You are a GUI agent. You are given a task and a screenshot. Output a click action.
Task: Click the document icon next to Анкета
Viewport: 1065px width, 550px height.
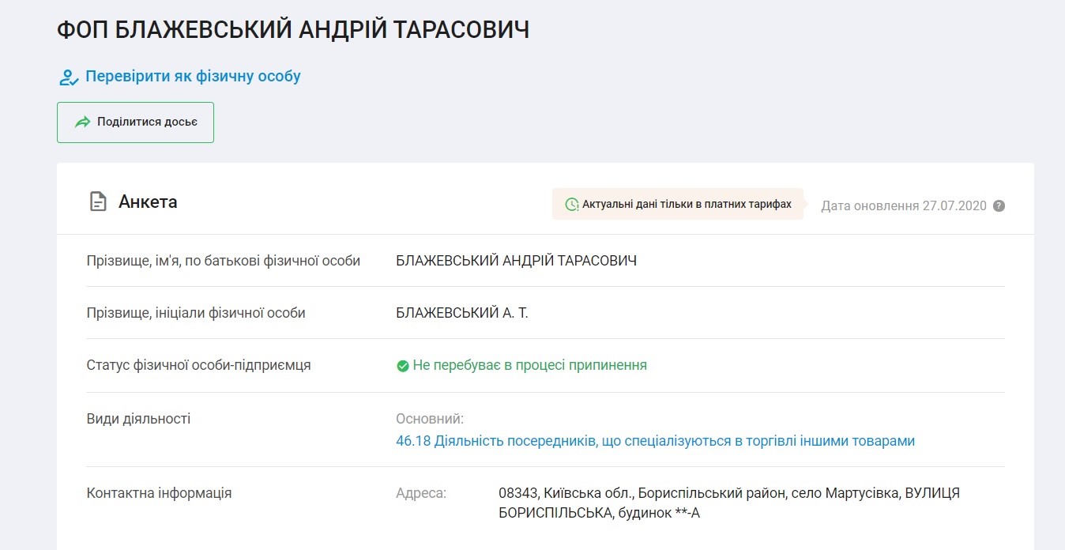pyautogui.click(x=97, y=202)
